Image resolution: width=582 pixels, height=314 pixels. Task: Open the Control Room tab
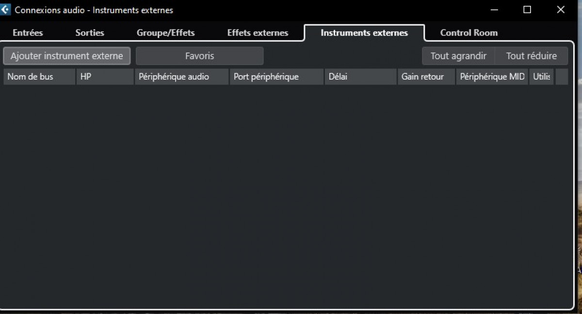pos(469,33)
